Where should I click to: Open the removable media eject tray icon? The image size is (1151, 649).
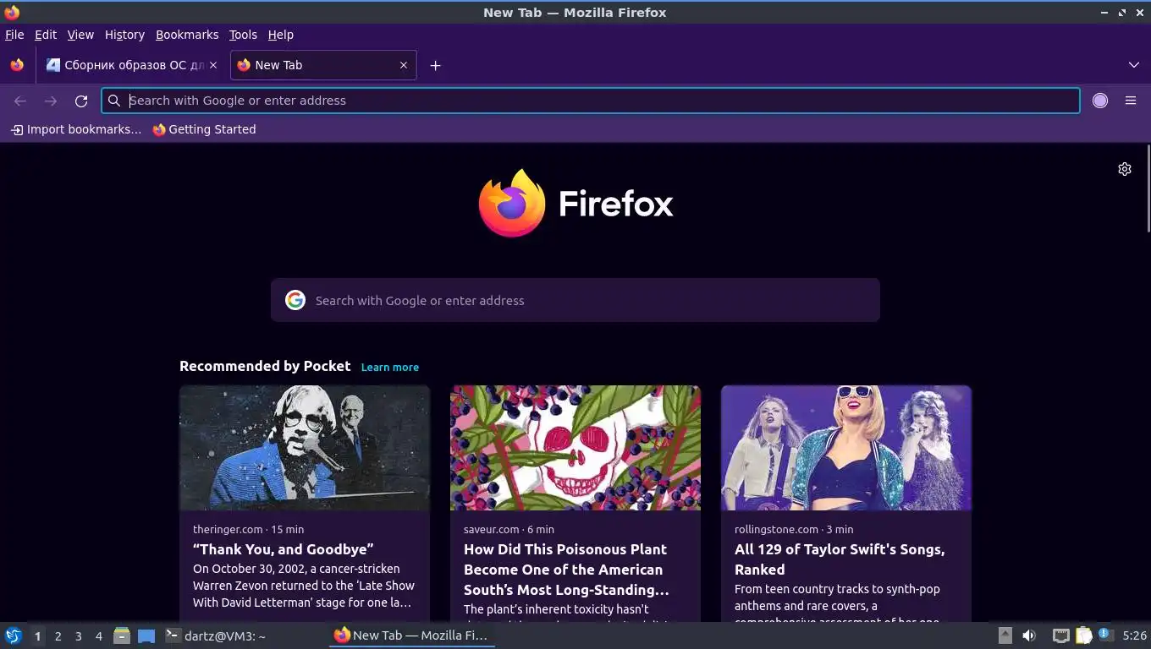pyautogui.click(x=1005, y=635)
